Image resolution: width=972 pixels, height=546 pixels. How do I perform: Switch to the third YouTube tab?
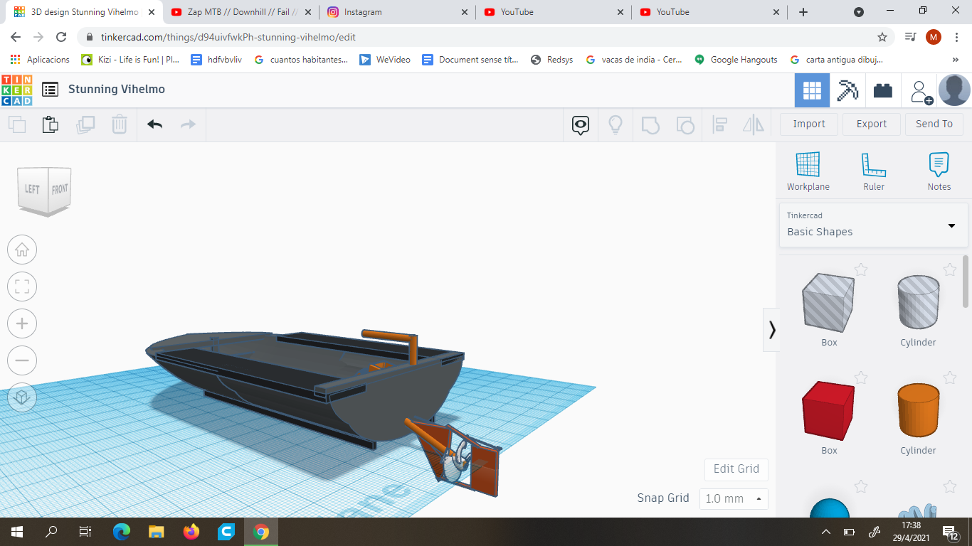pyautogui.click(x=708, y=12)
